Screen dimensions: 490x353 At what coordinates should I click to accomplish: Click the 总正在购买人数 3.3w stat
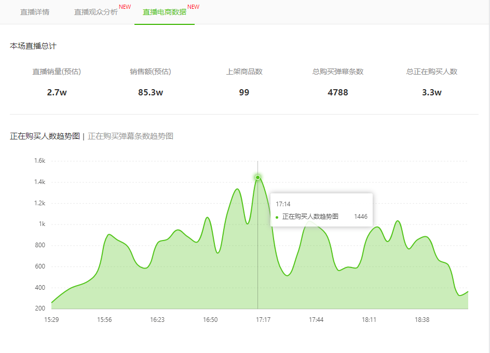click(x=432, y=82)
